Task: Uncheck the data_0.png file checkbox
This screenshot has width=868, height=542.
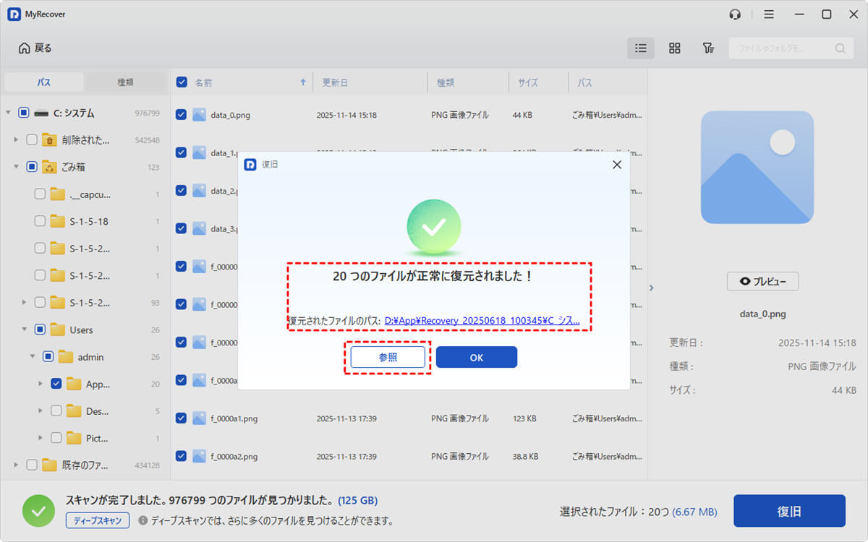Action: coord(182,115)
